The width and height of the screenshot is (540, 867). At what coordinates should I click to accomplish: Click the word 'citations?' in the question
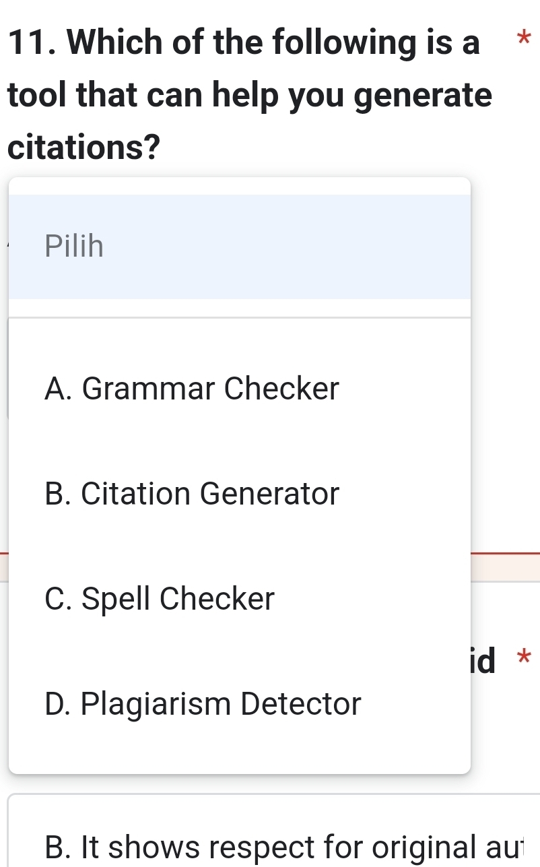84,147
